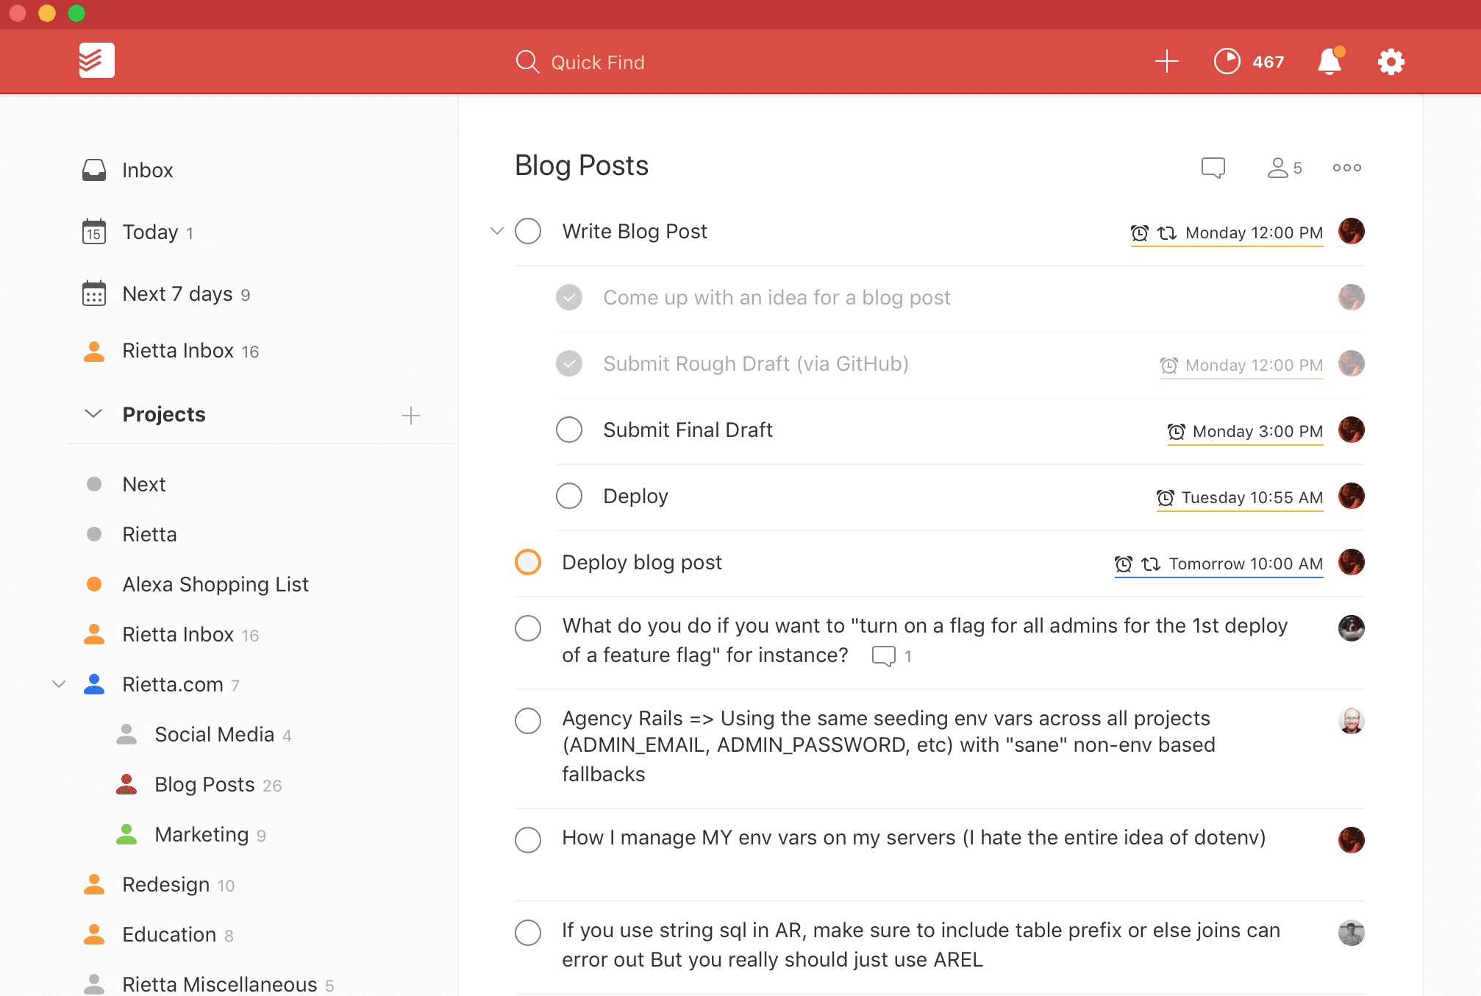1481x996 pixels.
Task: Add a new project with plus
Action: (411, 416)
